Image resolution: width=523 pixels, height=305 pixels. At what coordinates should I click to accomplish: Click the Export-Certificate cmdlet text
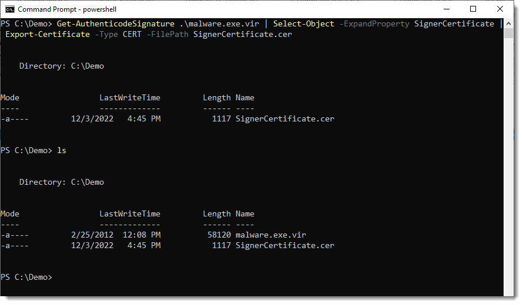47,35
